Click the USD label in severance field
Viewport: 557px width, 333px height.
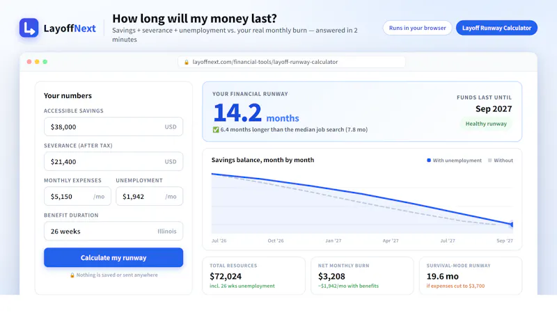pyautogui.click(x=171, y=162)
